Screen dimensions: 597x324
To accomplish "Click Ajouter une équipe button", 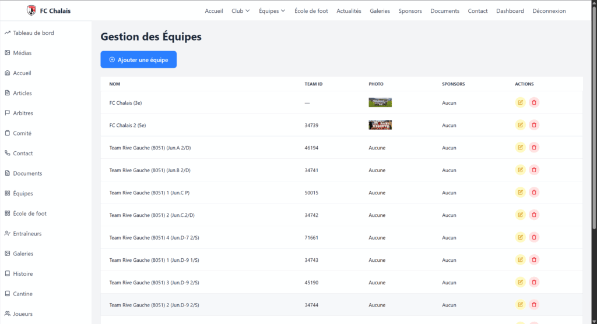I will (139, 60).
